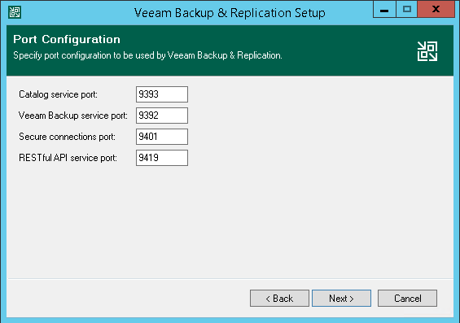Click the Veeam Backup service port label

tap(73, 116)
